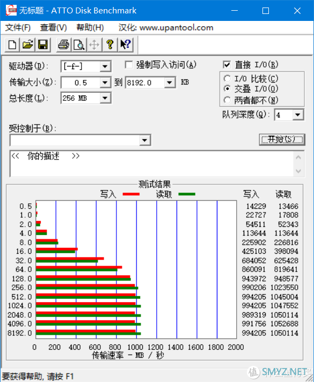Click the red 写入 legend swatch
Screen dimensions: 314x382
coord(131,194)
